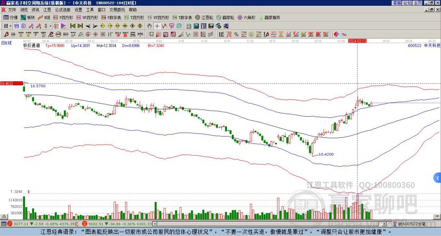Click the horizontal scrollbar left arrow
This screenshot has width=441, height=236.
point(154,224)
